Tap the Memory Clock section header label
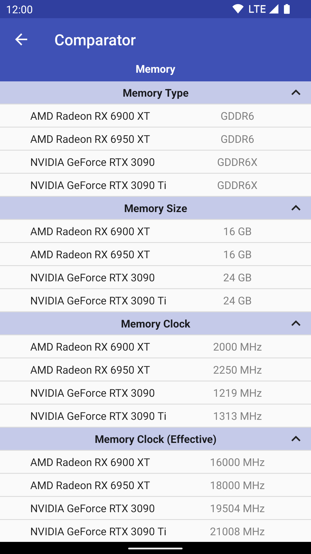Image resolution: width=311 pixels, height=554 pixels. 155,324
